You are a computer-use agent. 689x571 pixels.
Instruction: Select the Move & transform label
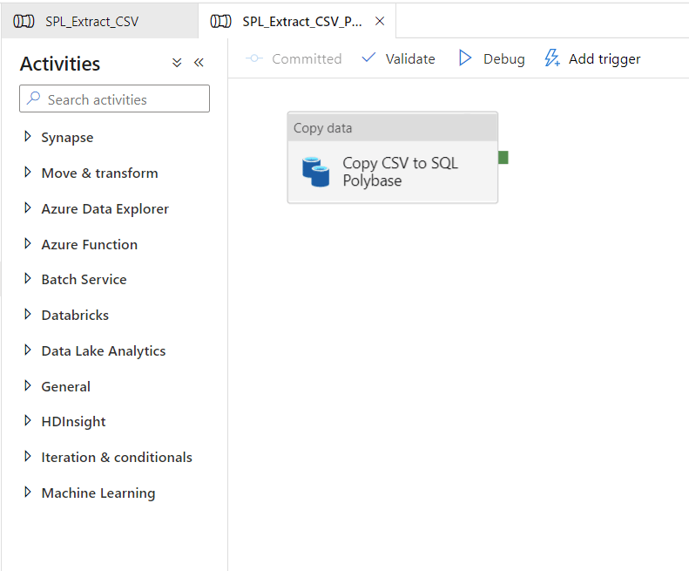(100, 173)
